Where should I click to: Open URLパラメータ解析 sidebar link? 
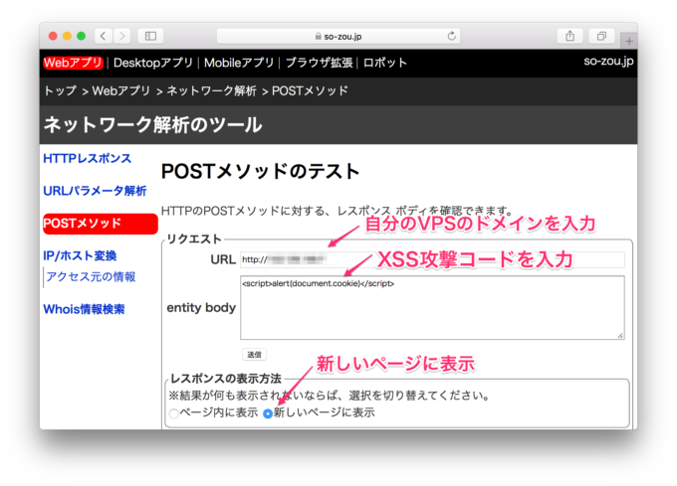(x=95, y=191)
